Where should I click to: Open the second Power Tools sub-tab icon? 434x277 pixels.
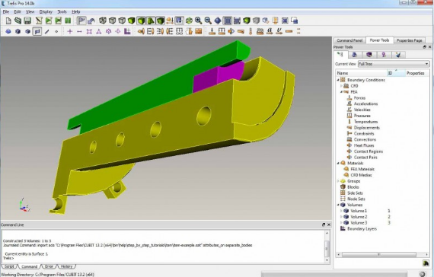point(355,55)
